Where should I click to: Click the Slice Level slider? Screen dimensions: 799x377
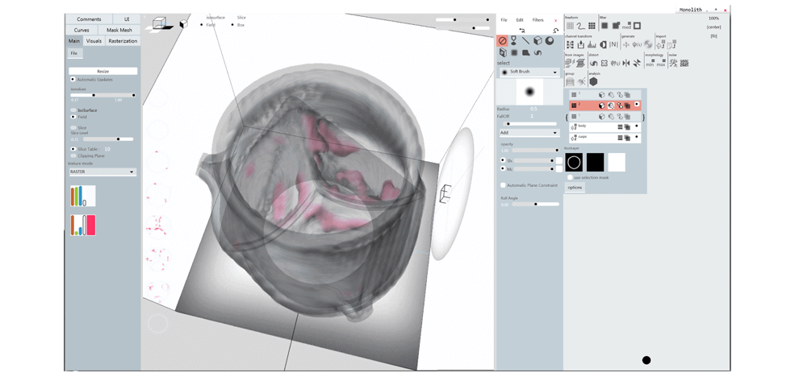(x=108, y=139)
